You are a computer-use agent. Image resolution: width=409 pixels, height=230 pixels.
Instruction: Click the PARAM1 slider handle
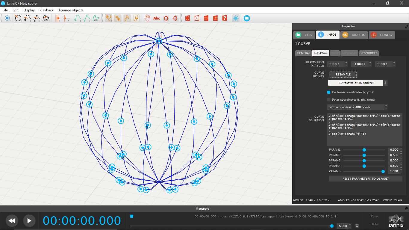tap(364, 150)
